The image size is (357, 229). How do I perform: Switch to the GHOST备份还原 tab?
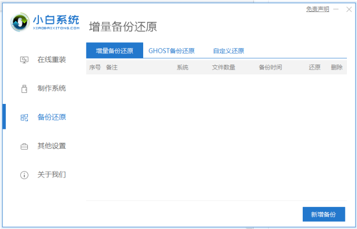click(x=172, y=51)
